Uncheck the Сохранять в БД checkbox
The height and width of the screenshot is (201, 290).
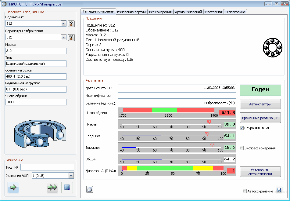coord(242,128)
